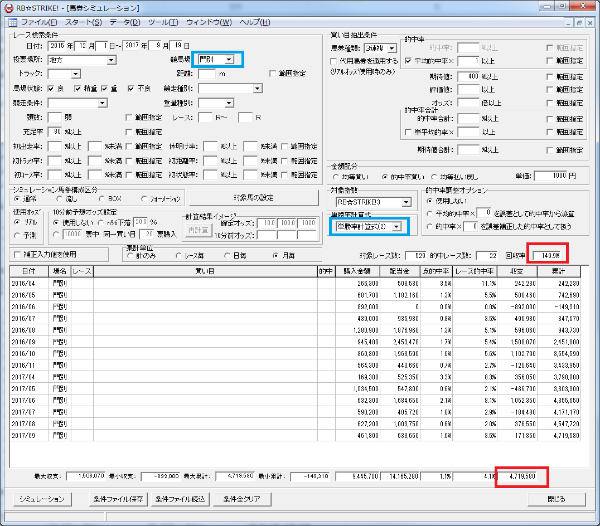Uncheck the 不良 track condition checkbox
600x526 pixels.
131,89
